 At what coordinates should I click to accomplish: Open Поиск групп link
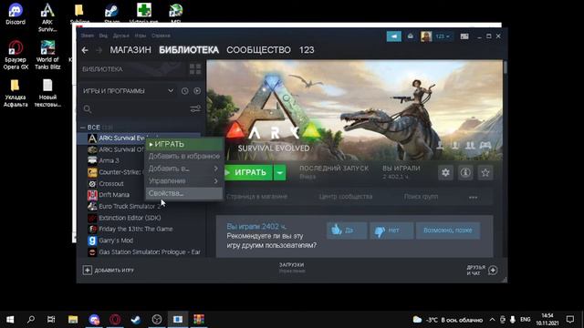(421, 197)
